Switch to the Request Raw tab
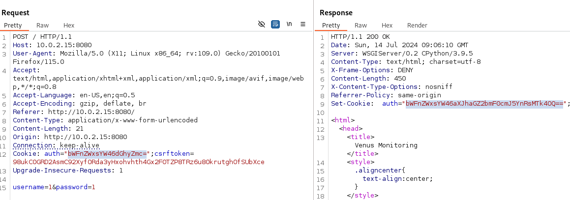This screenshot has width=570, height=200. click(42, 25)
